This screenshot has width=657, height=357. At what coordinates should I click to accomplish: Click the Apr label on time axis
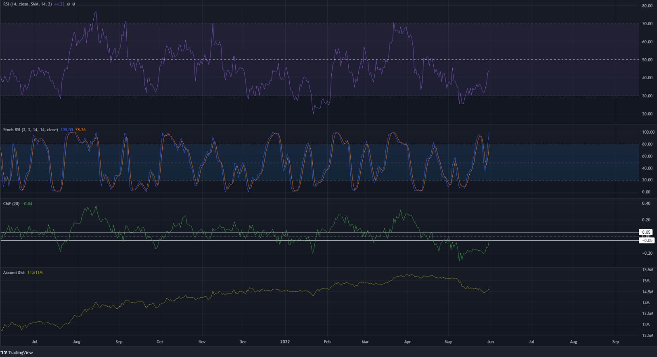click(408, 342)
